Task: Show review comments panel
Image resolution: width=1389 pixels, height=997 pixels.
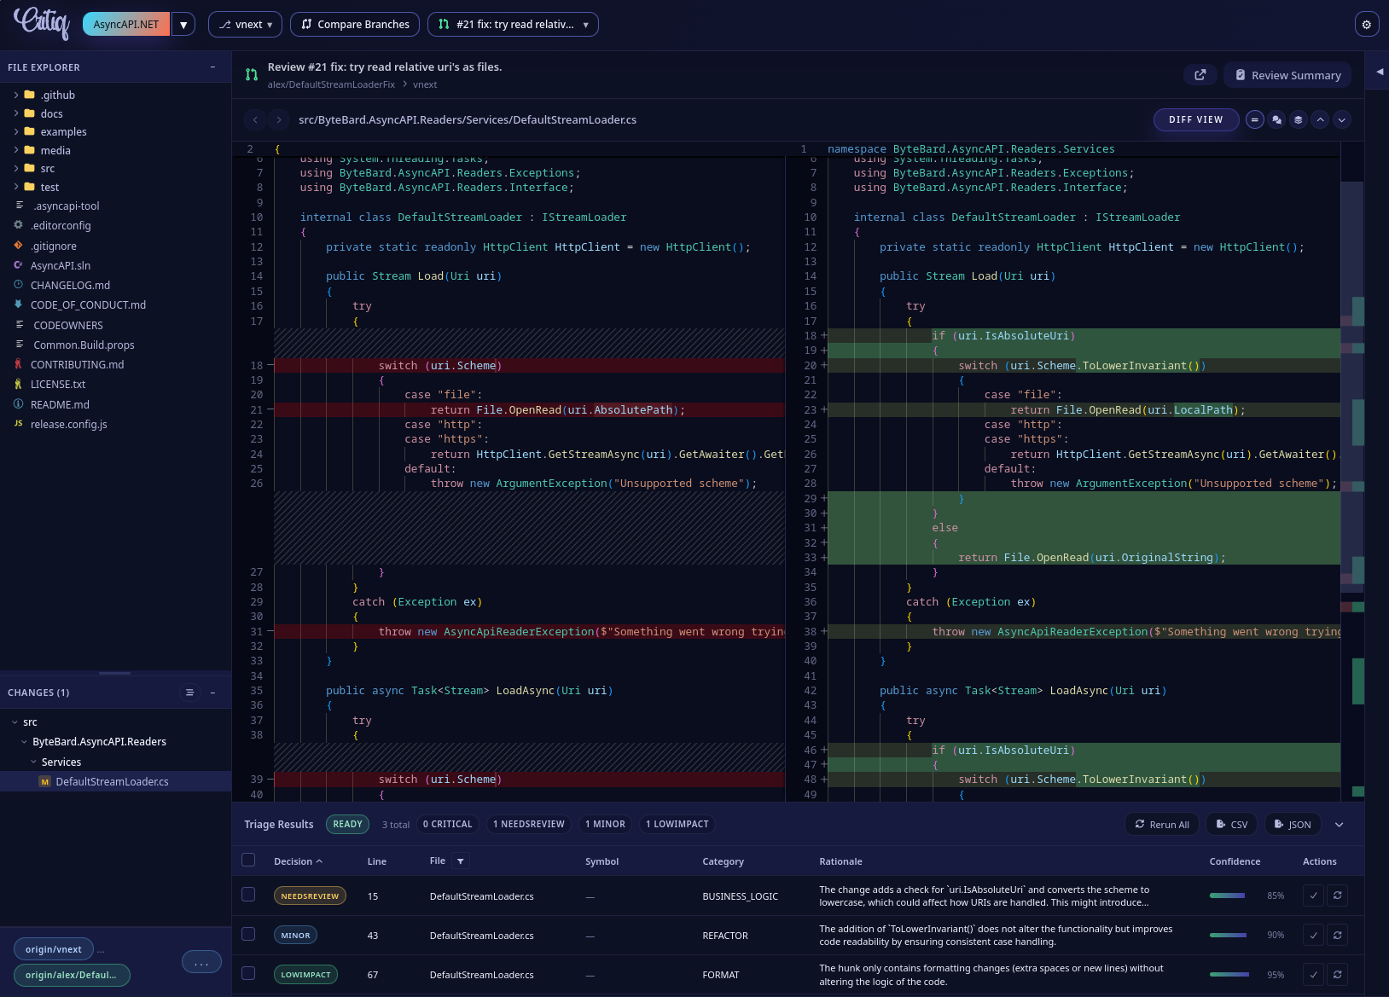Action: coord(1276,119)
